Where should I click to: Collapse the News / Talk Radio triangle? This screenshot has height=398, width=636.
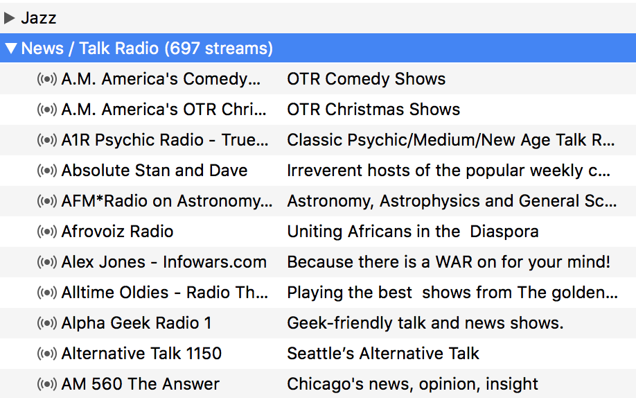click(x=11, y=49)
